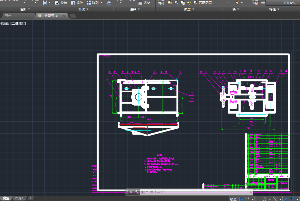Open the Array (阵列) dropdown arrow
The width and height of the screenshot is (300, 201).
[101, 3]
